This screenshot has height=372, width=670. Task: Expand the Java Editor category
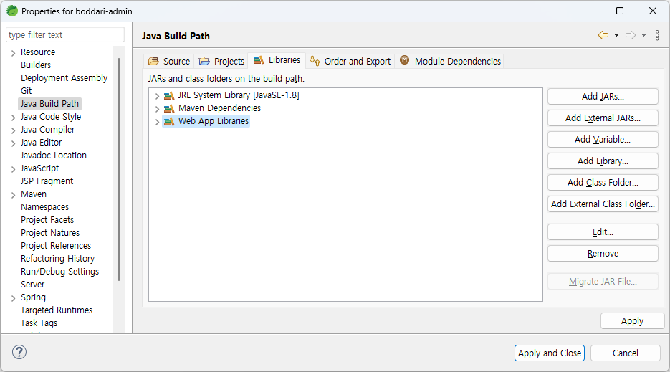(13, 143)
